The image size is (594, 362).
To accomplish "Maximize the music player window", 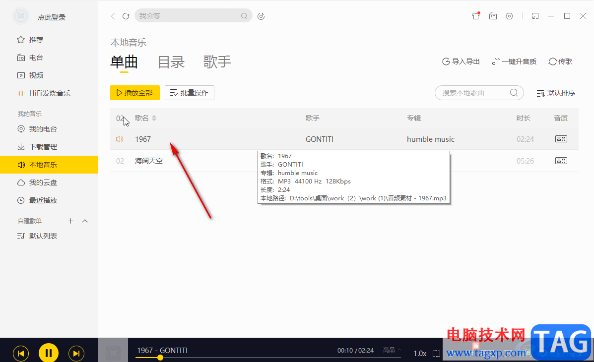I will [567, 16].
